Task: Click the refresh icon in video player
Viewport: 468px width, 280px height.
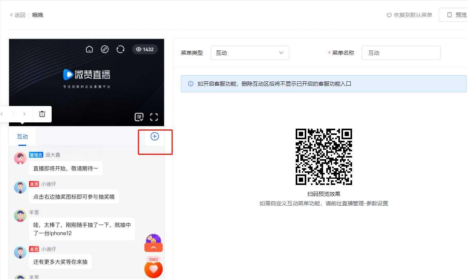Action: pos(120,49)
